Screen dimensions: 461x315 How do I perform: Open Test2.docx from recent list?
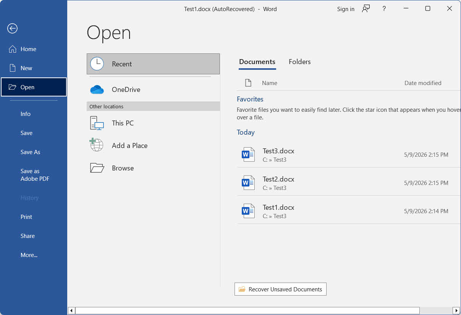click(x=349, y=183)
